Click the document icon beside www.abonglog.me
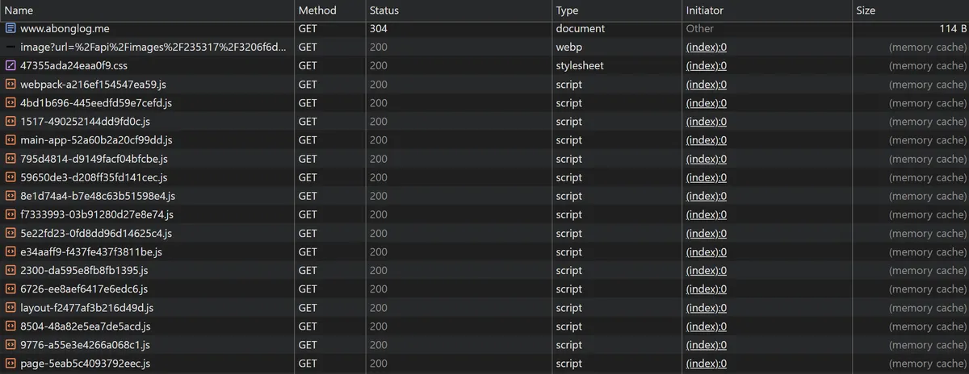This screenshot has height=374, width=969. click(10, 28)
